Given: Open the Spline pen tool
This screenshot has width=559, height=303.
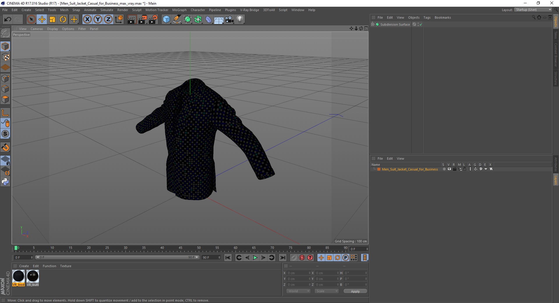Looking at the screenshot, I should pyautogui.click(x=177, y=20).
